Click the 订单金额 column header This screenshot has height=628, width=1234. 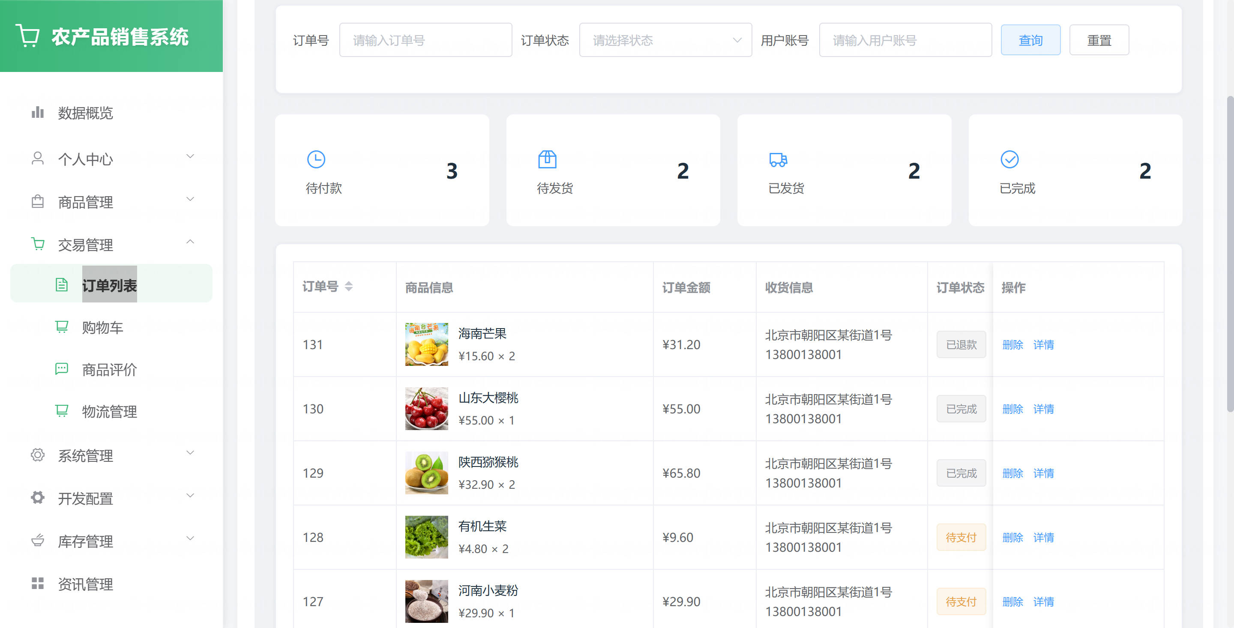click(x=686, y=287)
